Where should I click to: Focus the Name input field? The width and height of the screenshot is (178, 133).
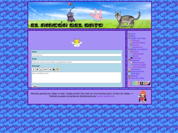point(76,55)
